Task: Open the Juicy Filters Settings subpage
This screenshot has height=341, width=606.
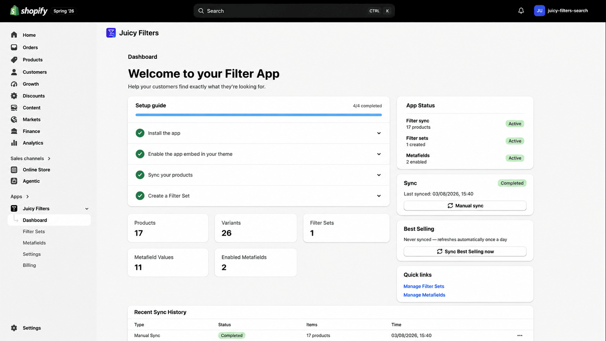Action: click(32, 254)
